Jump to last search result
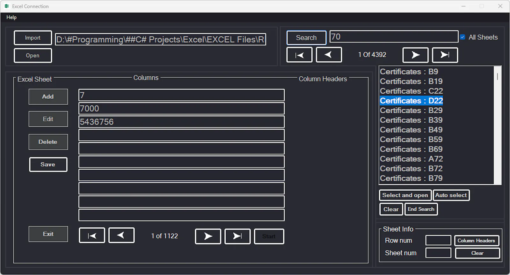 445,55
